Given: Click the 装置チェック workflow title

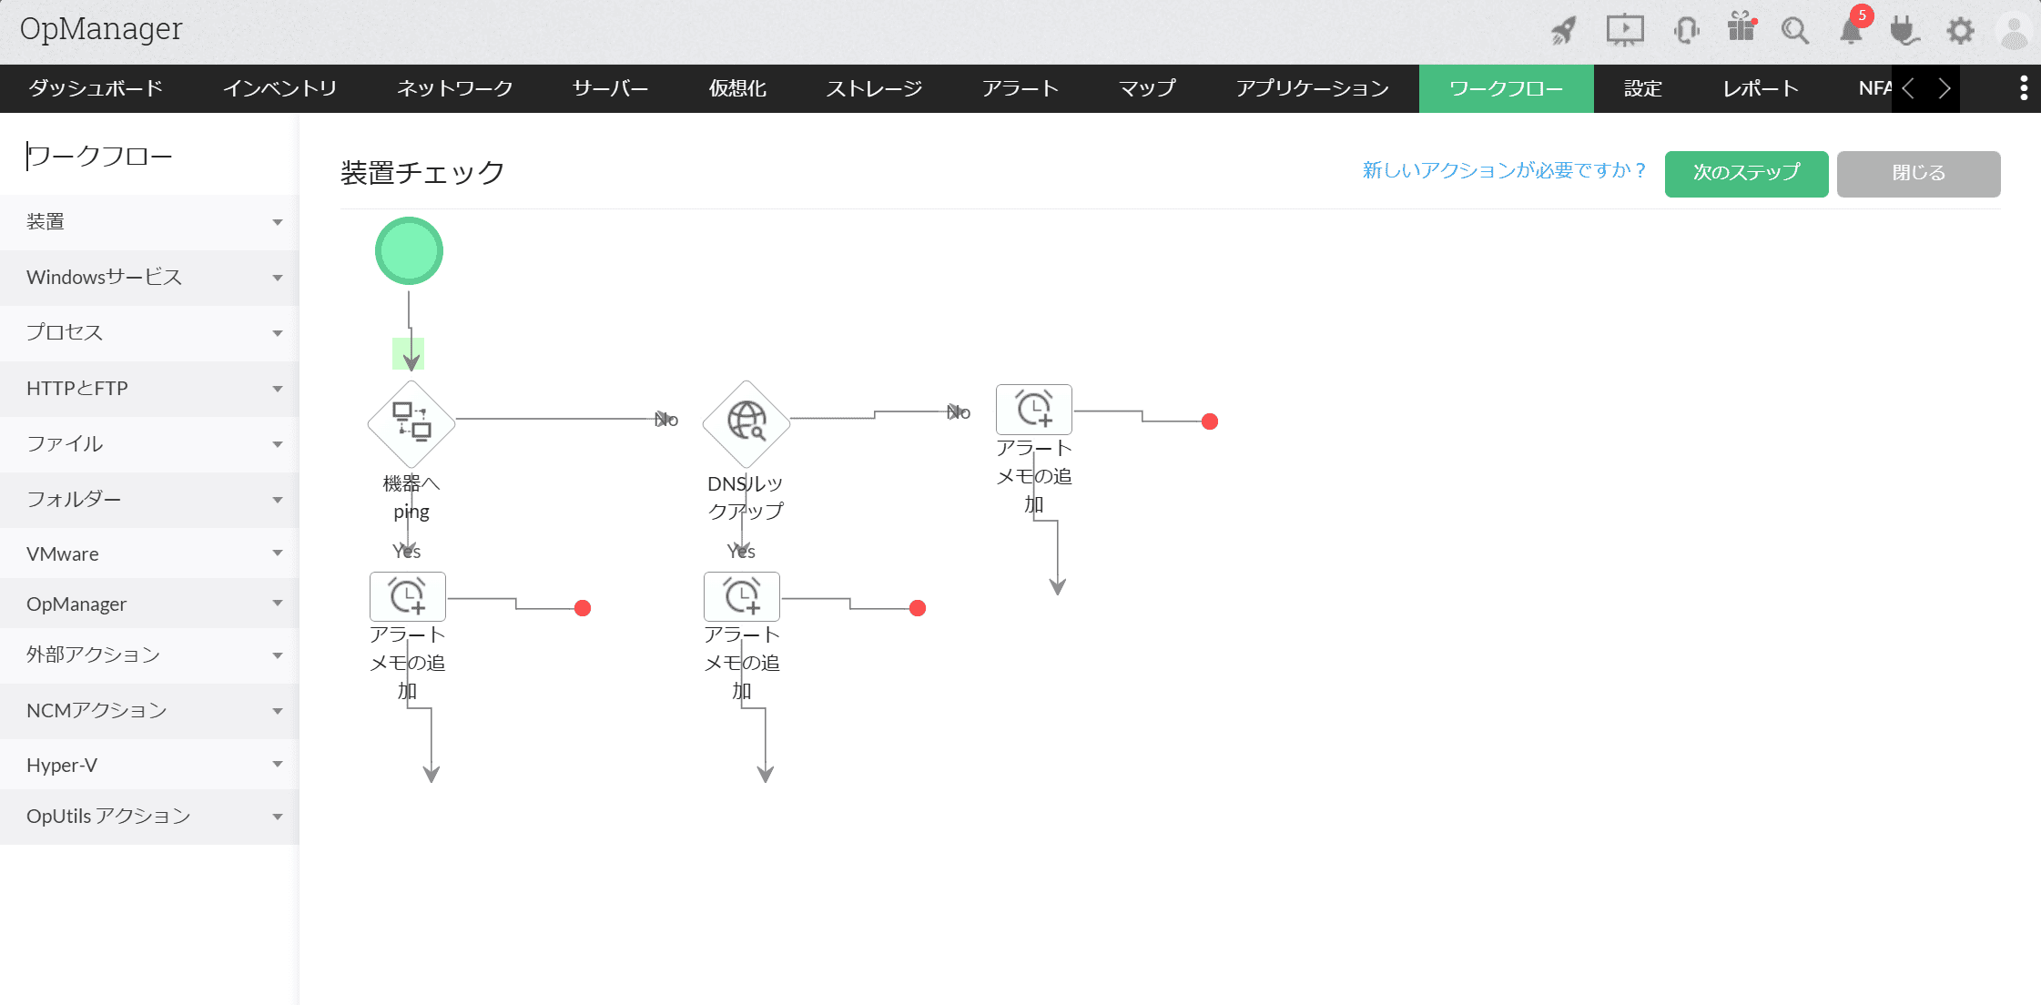Looking at the screenshot, I should (422, 172).
